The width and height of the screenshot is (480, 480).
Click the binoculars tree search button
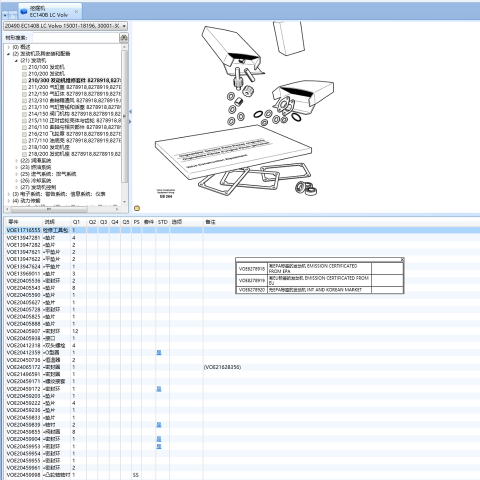point(123,38)
